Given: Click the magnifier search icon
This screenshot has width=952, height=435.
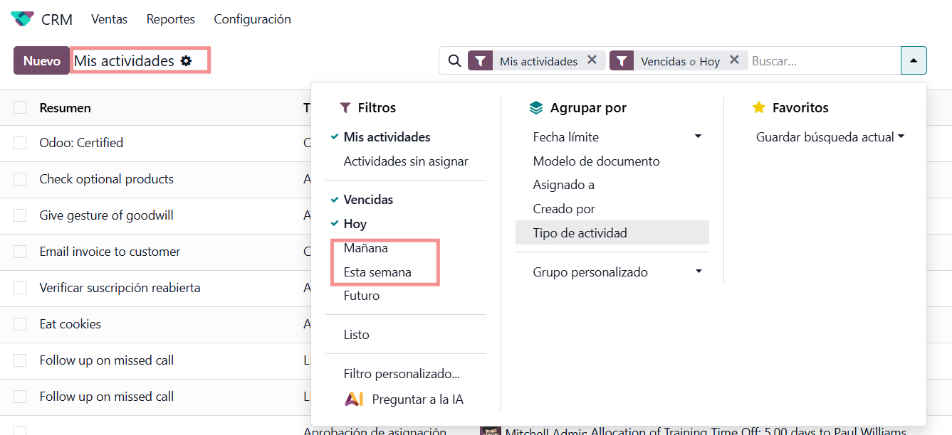Looking at the screenshot, I should [x=454, y=61].
